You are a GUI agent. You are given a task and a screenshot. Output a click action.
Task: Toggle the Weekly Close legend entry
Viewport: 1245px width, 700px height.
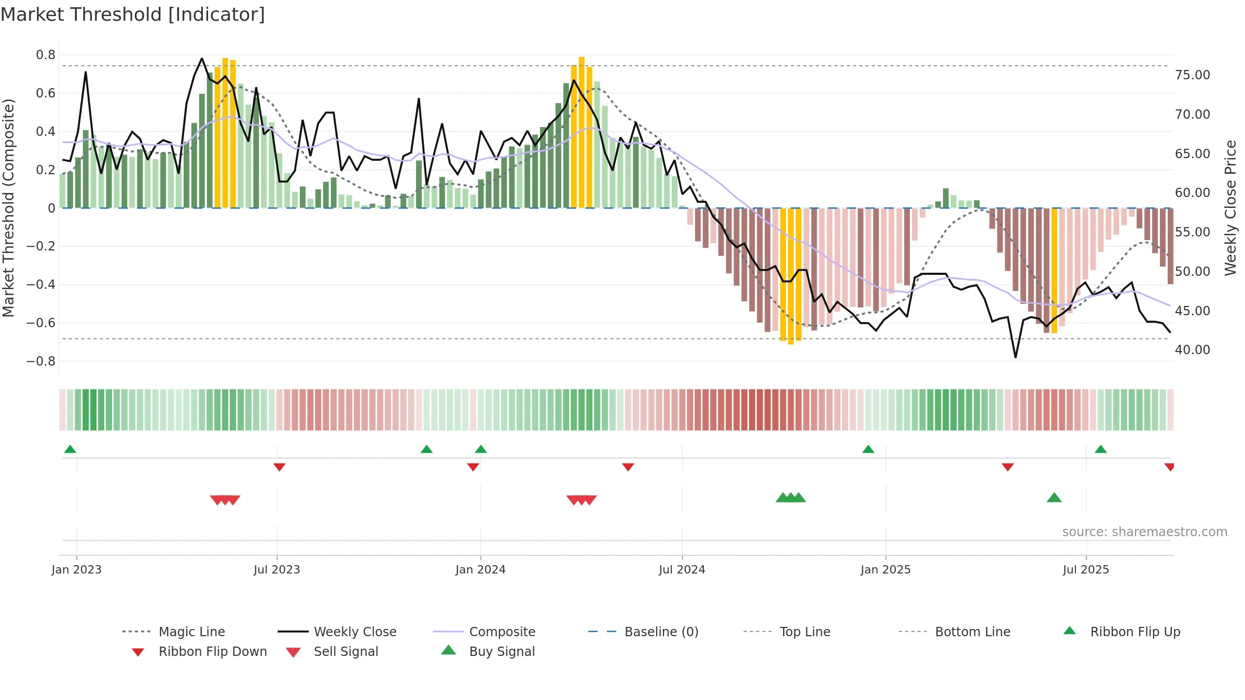pos(337,632)
